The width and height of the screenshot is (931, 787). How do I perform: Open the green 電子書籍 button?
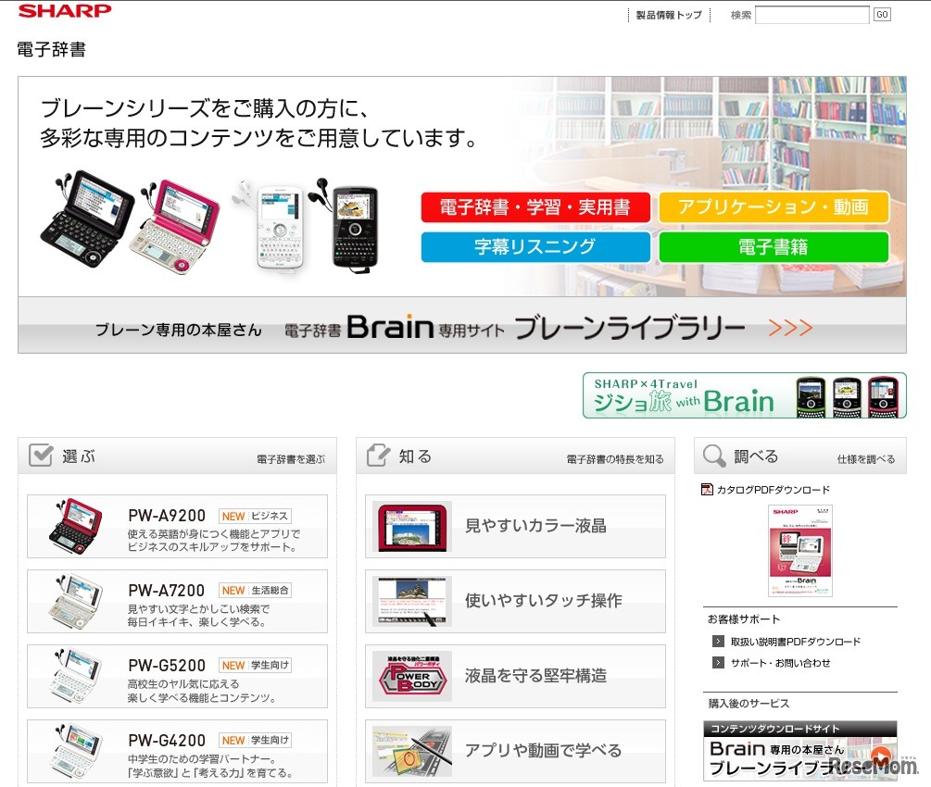coord(774,246)
